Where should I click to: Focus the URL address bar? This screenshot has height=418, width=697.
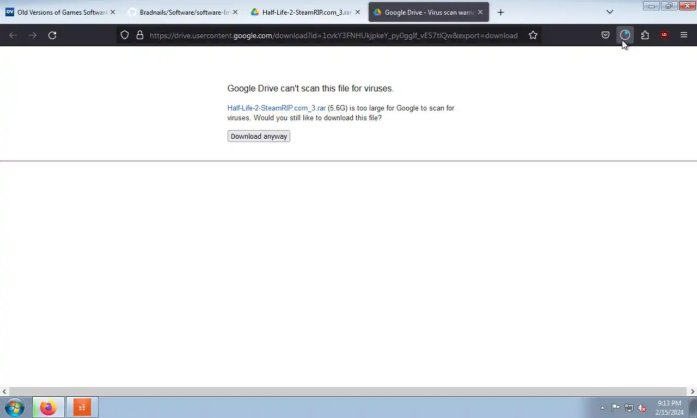coord(333,35)
